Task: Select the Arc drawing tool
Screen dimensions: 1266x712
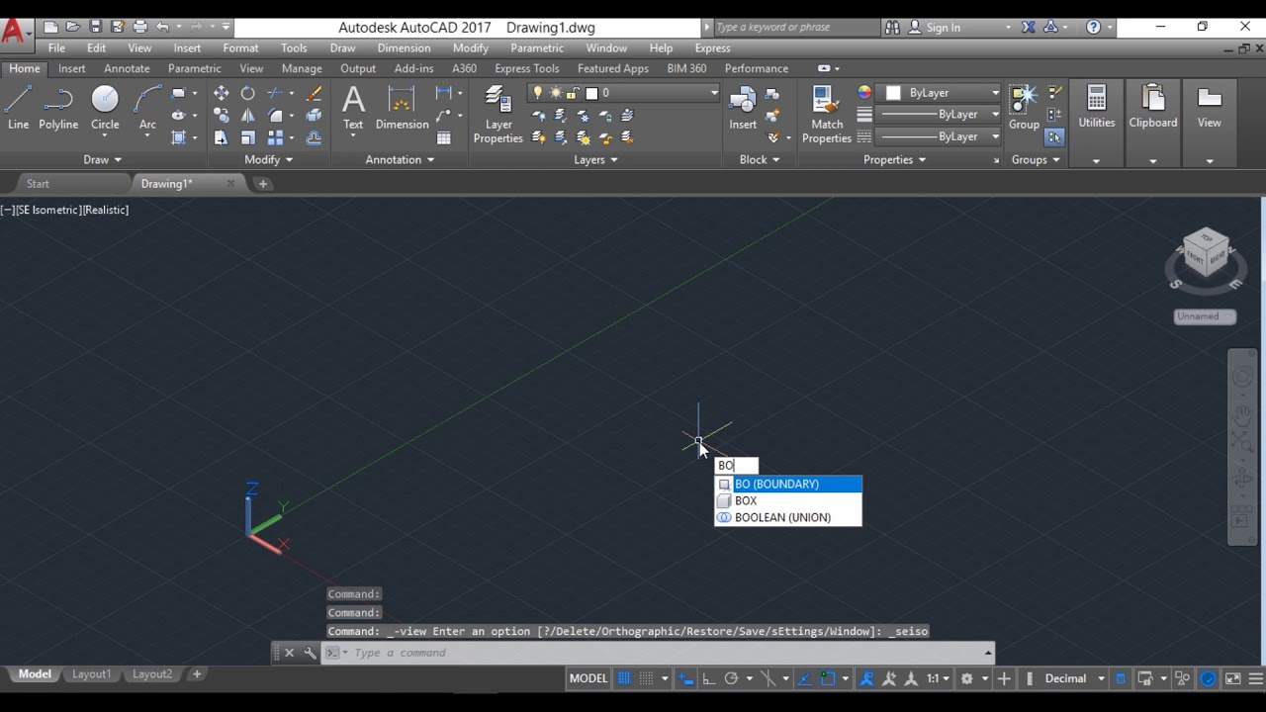Action: pyautogui.click(x=147, y=107)
